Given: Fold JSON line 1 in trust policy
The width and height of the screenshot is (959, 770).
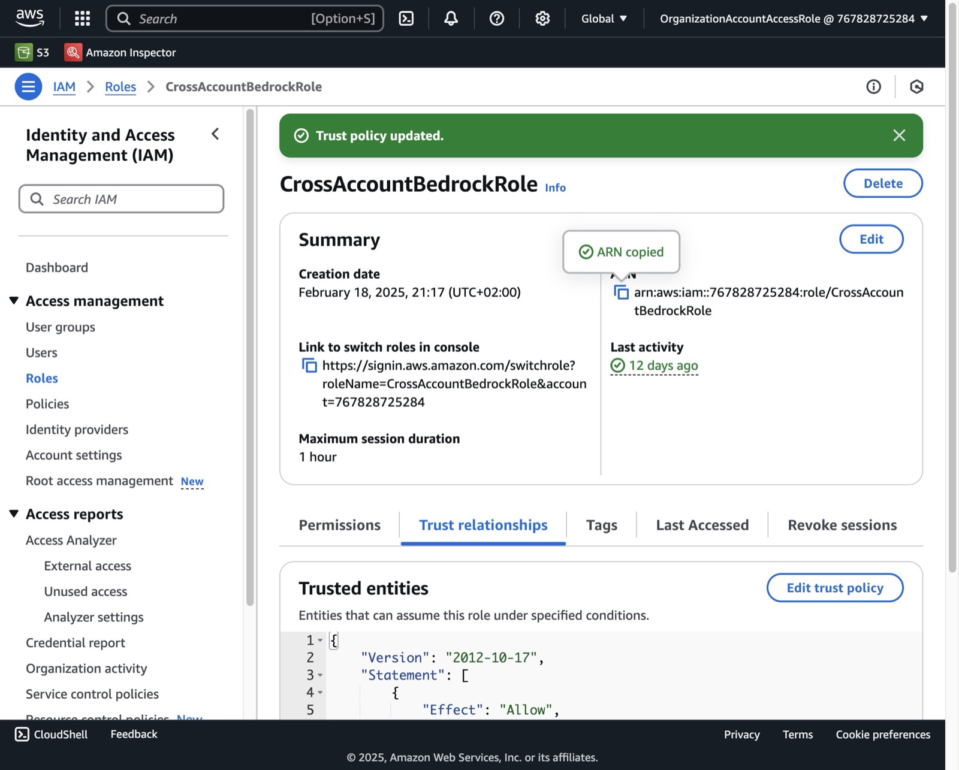Looking at the screenshot, I should click(x=320, y=641).
